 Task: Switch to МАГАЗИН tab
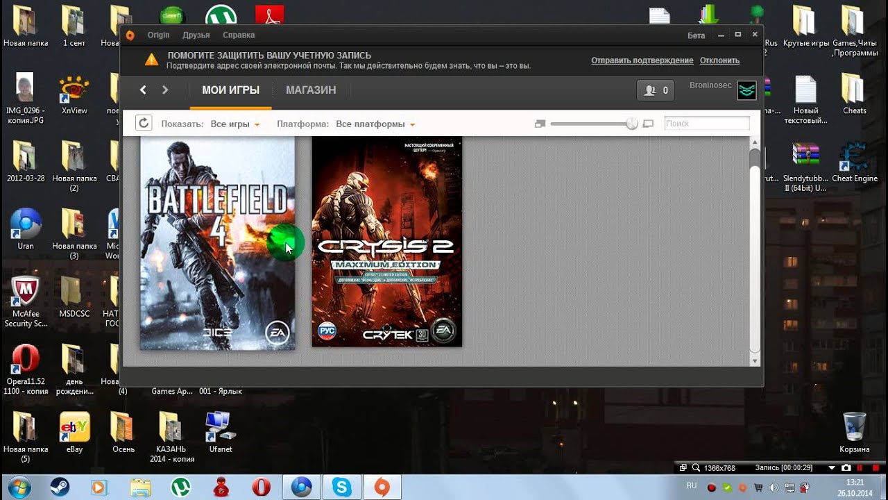point(311,90)
